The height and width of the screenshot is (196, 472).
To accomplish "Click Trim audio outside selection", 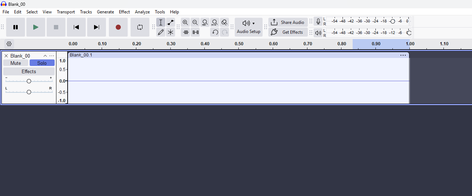I will pyautogui.click(x=186, y=32).
